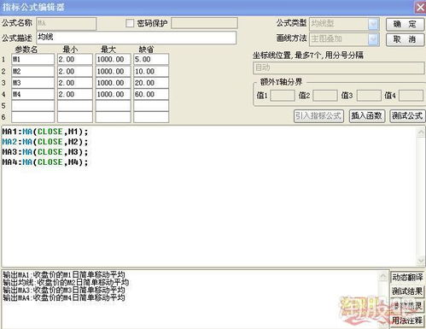Screen dimensions: 426x329
Task: Enable the 密码保护 checkbox
Action: 130,23
